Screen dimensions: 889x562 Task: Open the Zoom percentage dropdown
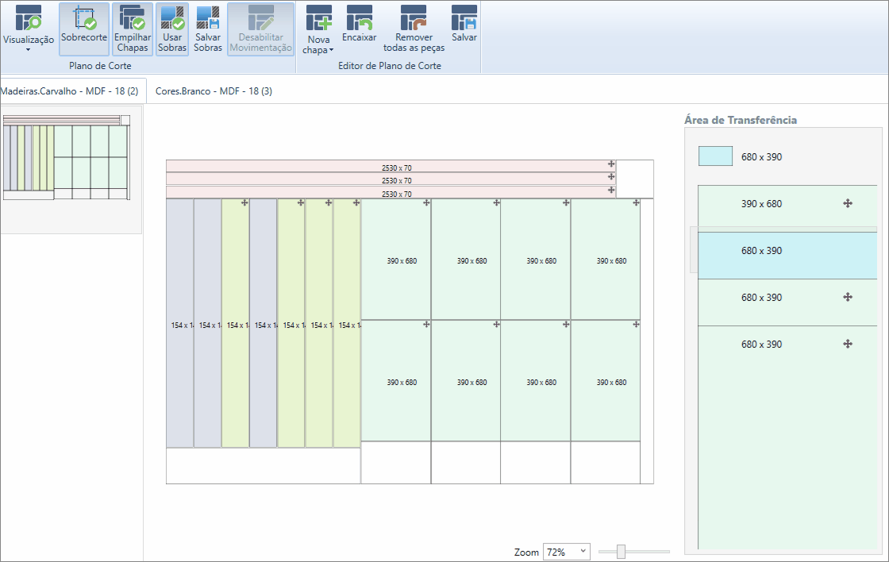point(567,552)
